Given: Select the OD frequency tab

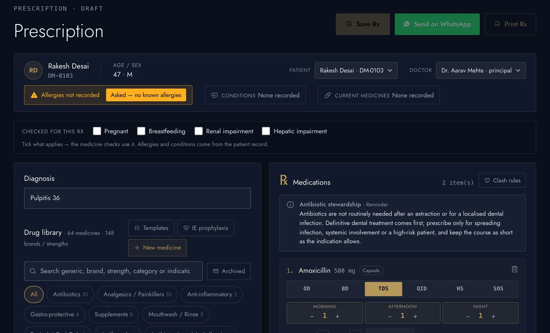Looking at the screenshot, I should (307, 289).
